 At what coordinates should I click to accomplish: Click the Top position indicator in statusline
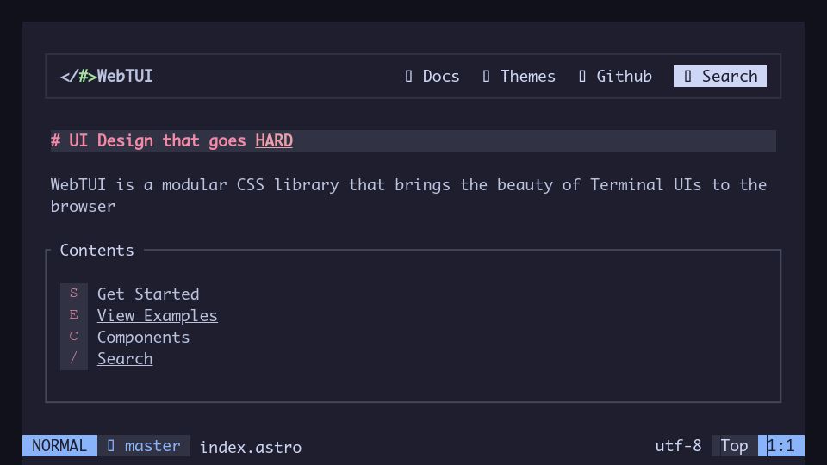(x=734, y=446)
